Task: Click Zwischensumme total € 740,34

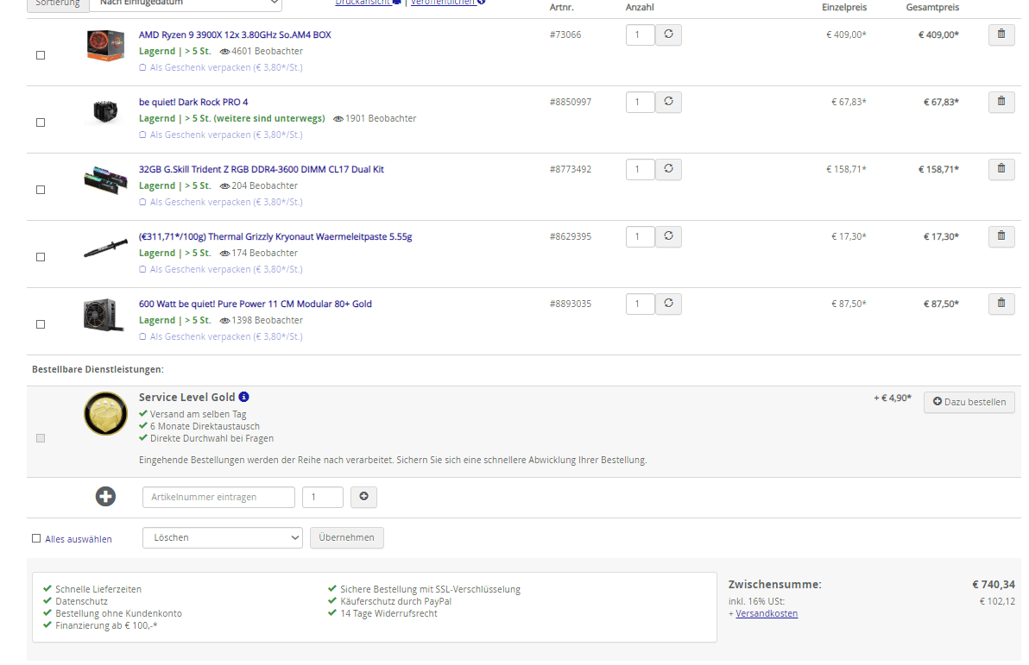Action: [994, 584]
